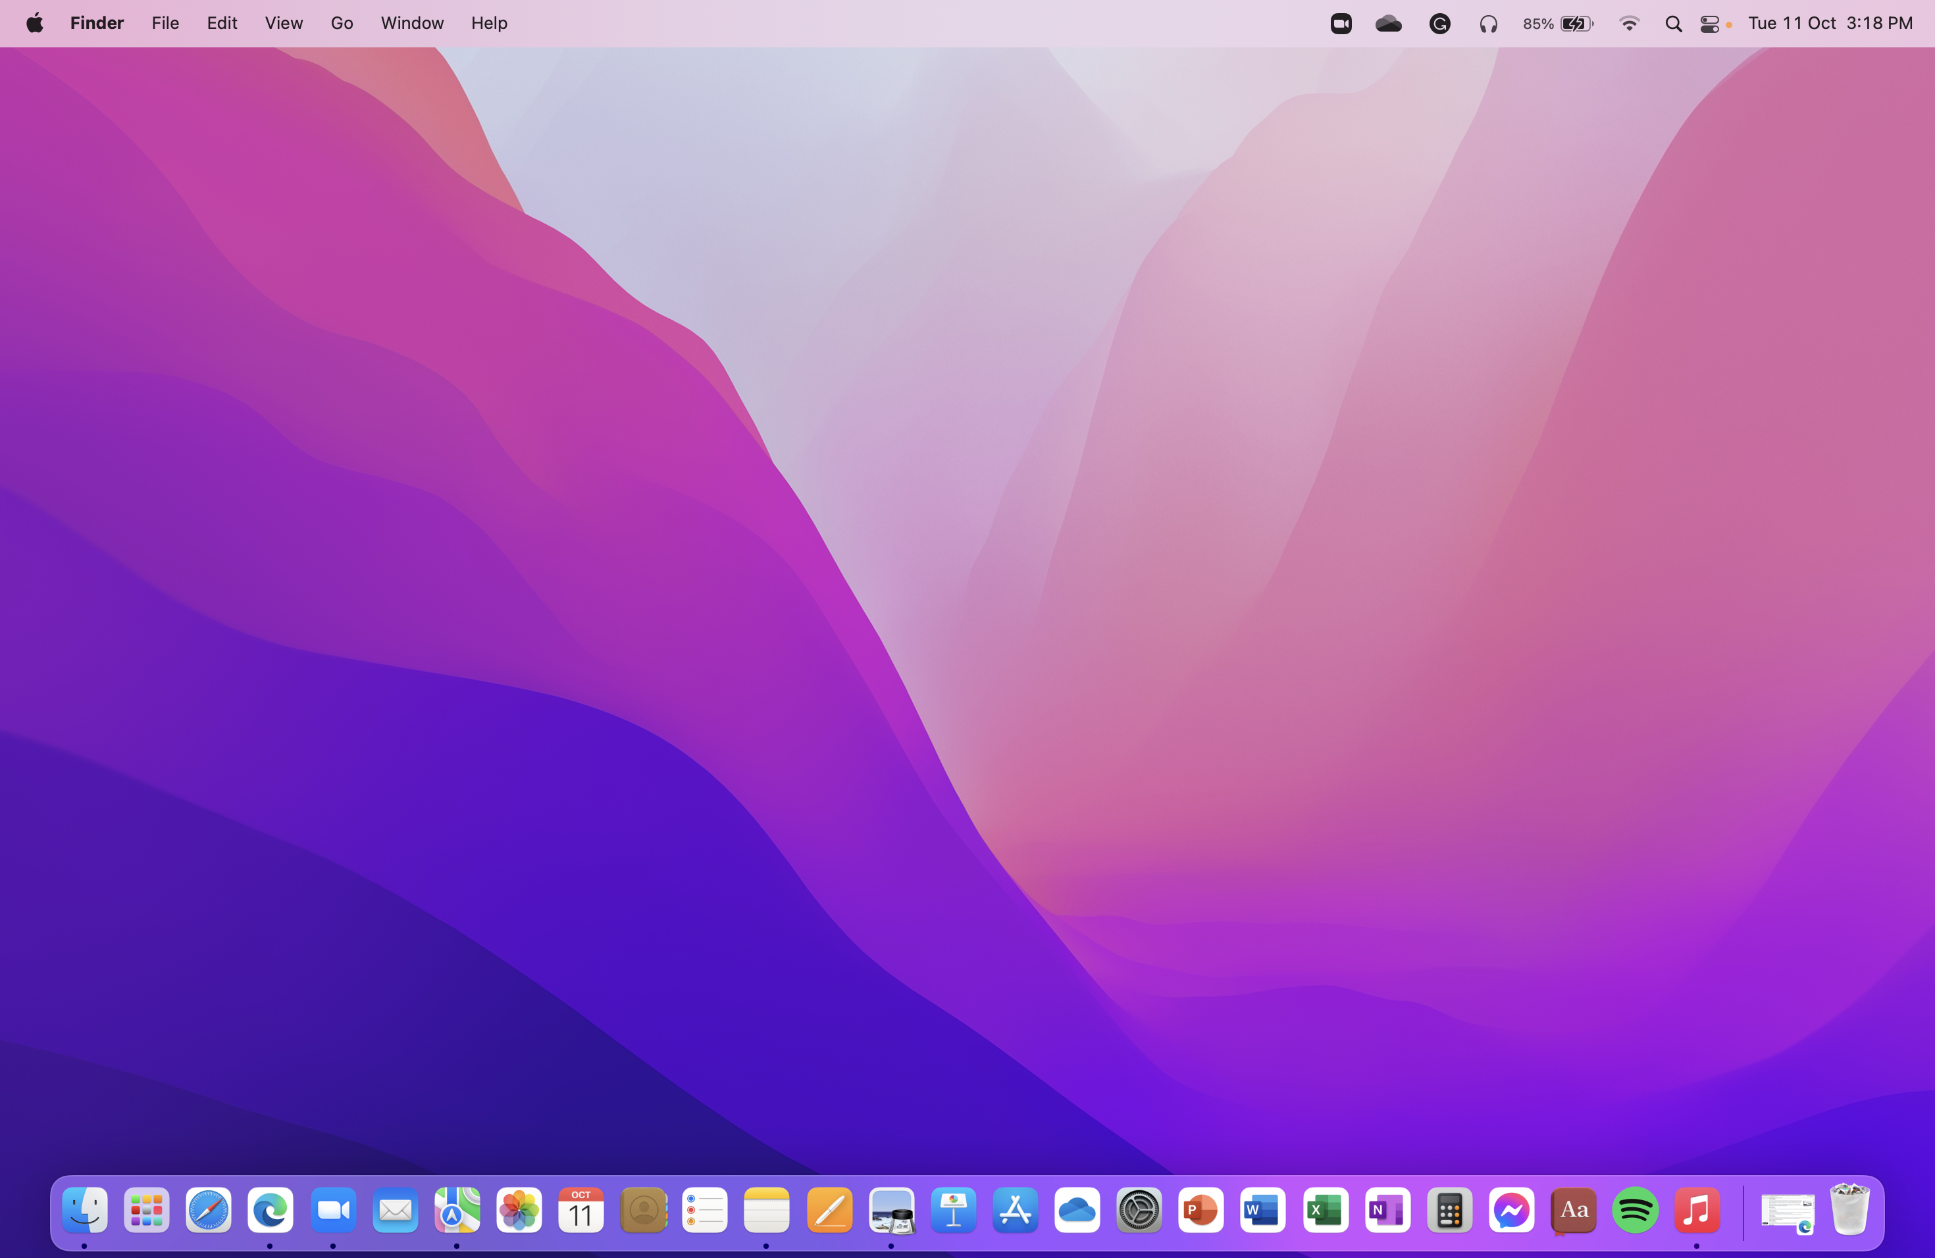Open Spotify from the Dock

tap(1635, 1210)
